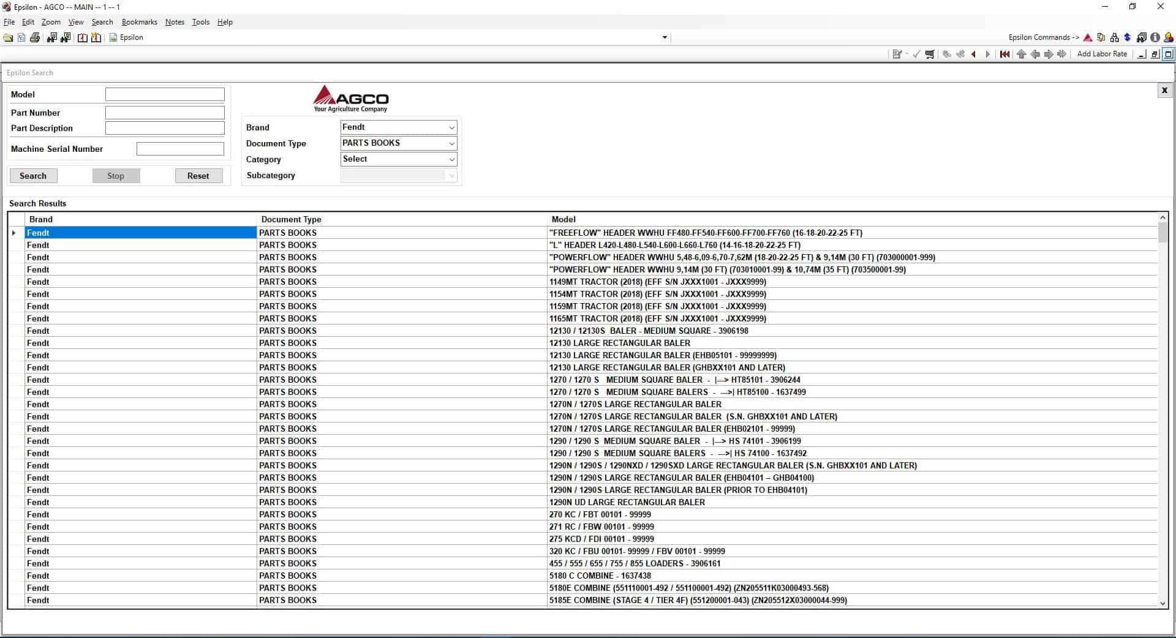
Task: Click the row selector arrow on first result
Action: tap(14, 233)
